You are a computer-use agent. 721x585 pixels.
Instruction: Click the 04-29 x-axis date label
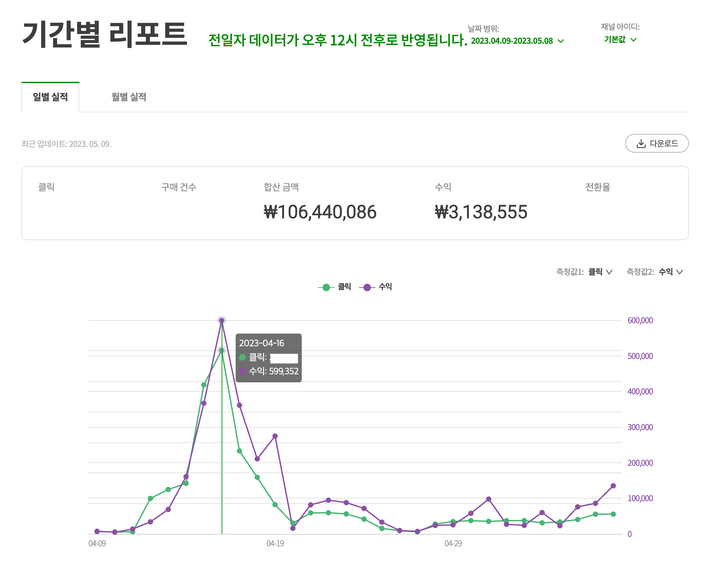[453, 544]
